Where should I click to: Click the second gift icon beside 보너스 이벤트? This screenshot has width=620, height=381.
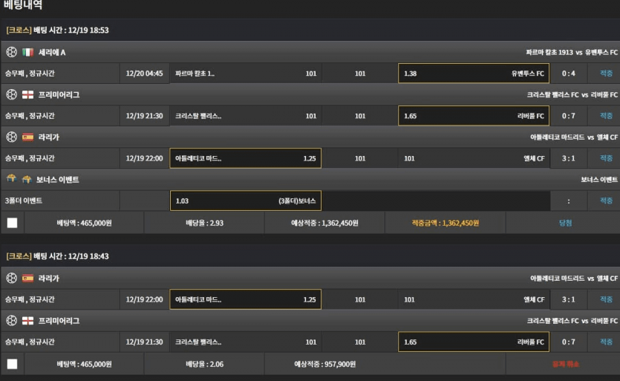[27, 180]
